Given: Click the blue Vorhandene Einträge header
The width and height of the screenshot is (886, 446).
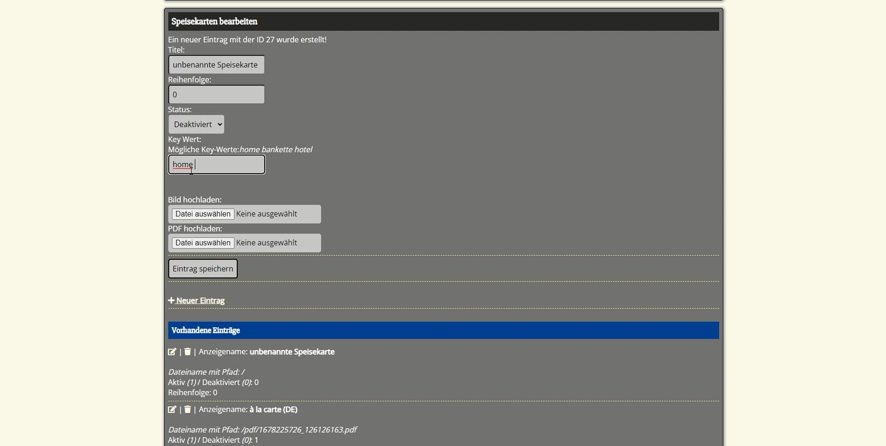Looking at the screenshot, I should [x=443, y=331].
